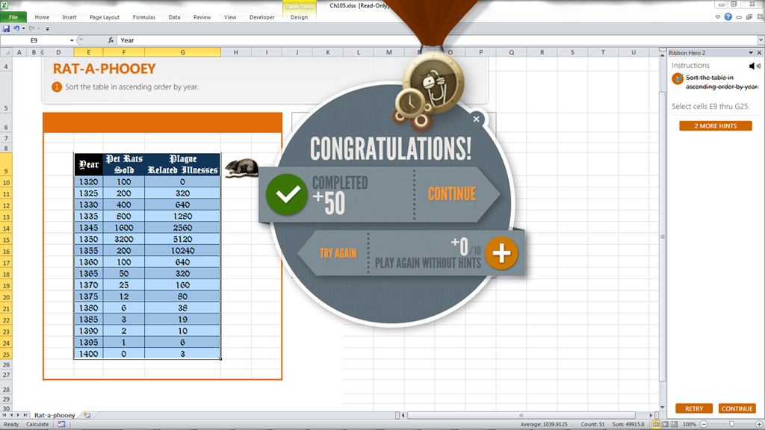Click the Undo arrow icon
Image resolution: width=765 pixels, height=430 pixels.
pyautogui.click(x=16, y=28)
